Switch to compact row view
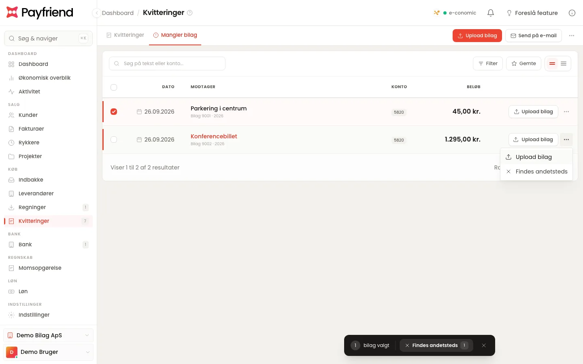Image resolution: width=583 pixels, height=364 pixels. coord(552,63)
